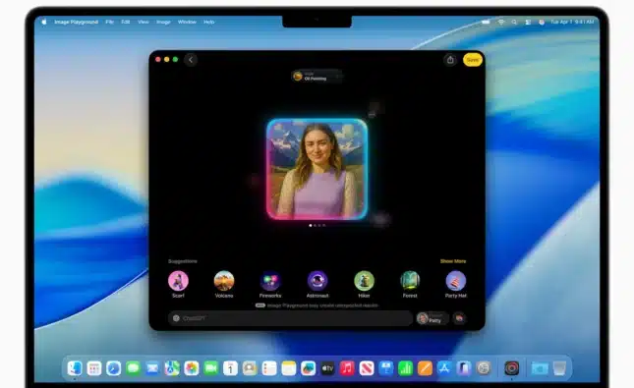Viewport: 634px width, 388px height.
Task: Open the Window menu
Action: coord(187,22)
